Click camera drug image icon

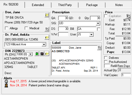pos(42,54)
